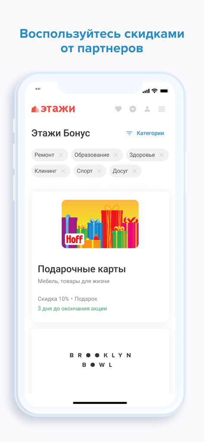204x442 pixels.
Task: Select the Досуг chip label
Action: click(x=120, y=171)
